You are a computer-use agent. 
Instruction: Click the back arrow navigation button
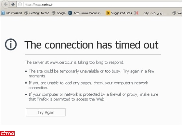pyautogui.click(x=6, y=4)
